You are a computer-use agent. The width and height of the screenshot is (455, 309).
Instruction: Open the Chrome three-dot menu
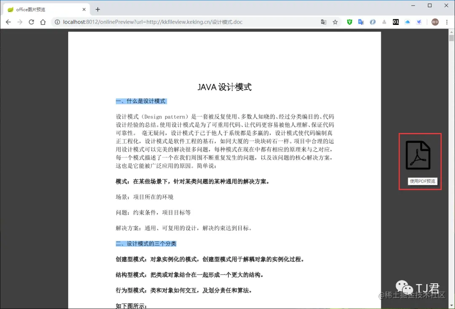click(x=447, y=22)
